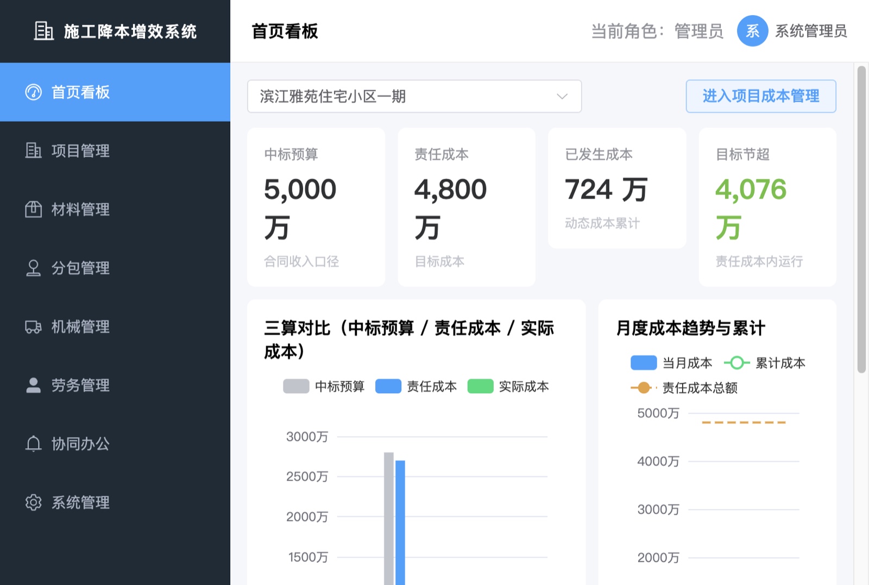Click the blue 责任成本 legend color swatch
This screenshot has width=869, height=585.
388,386
